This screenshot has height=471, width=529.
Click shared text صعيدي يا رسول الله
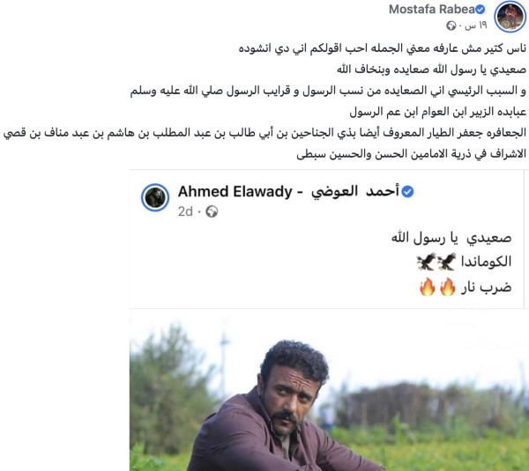(451, 238)
